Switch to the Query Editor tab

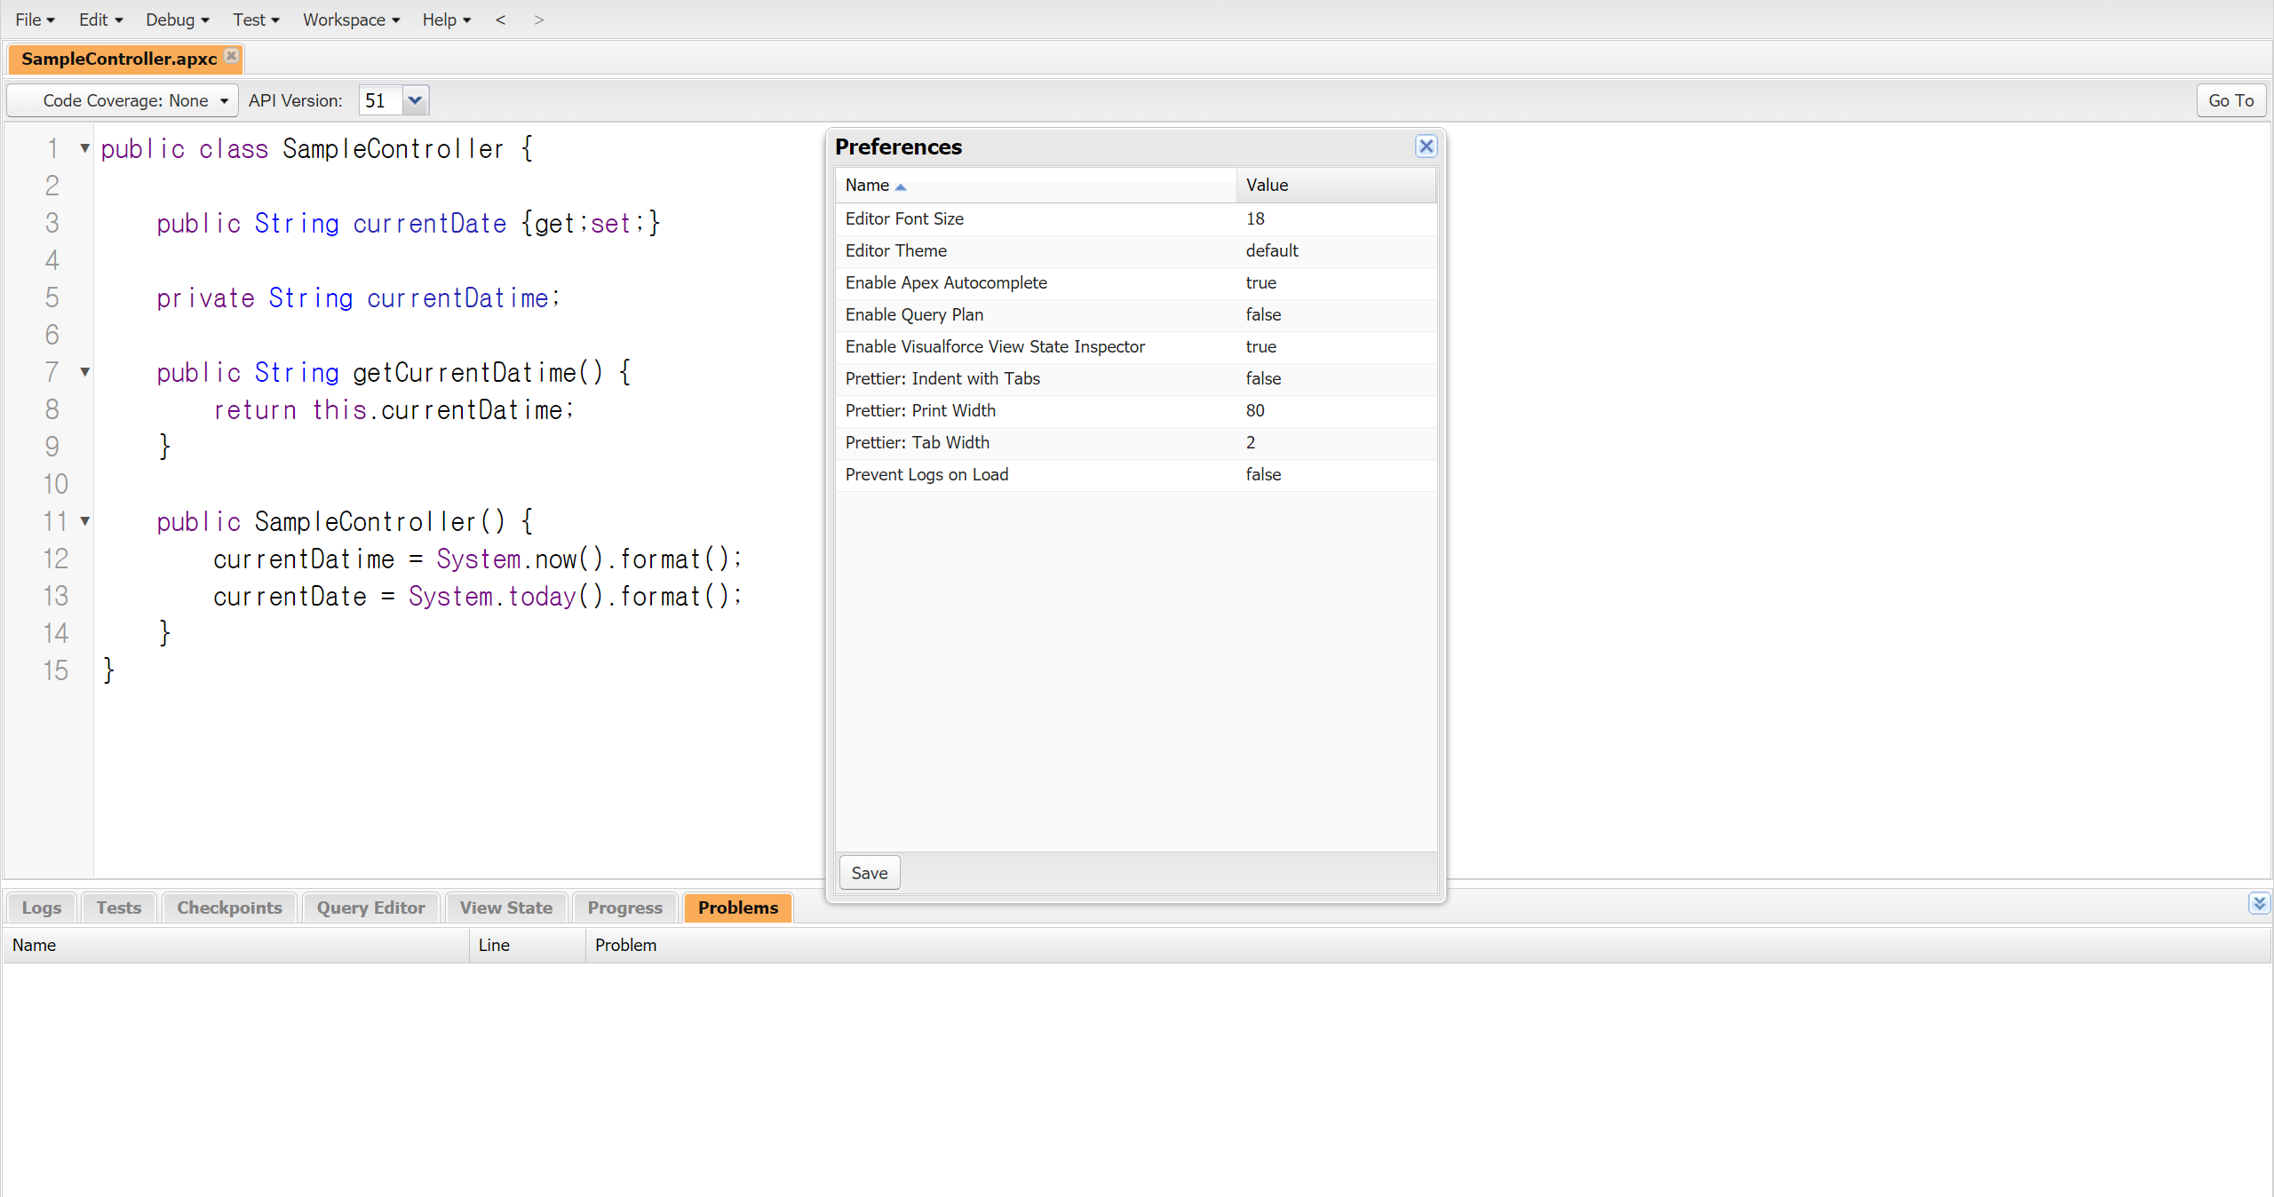370,908
